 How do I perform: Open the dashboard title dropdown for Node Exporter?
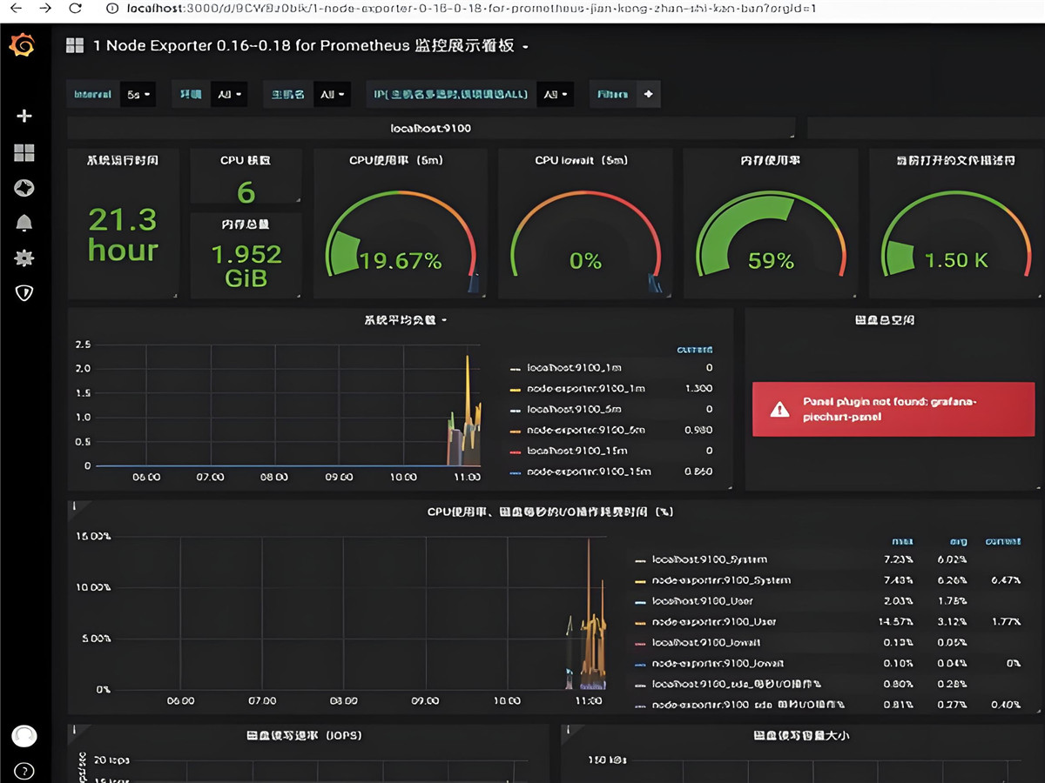pyautogui.click(x=311, y=45)
